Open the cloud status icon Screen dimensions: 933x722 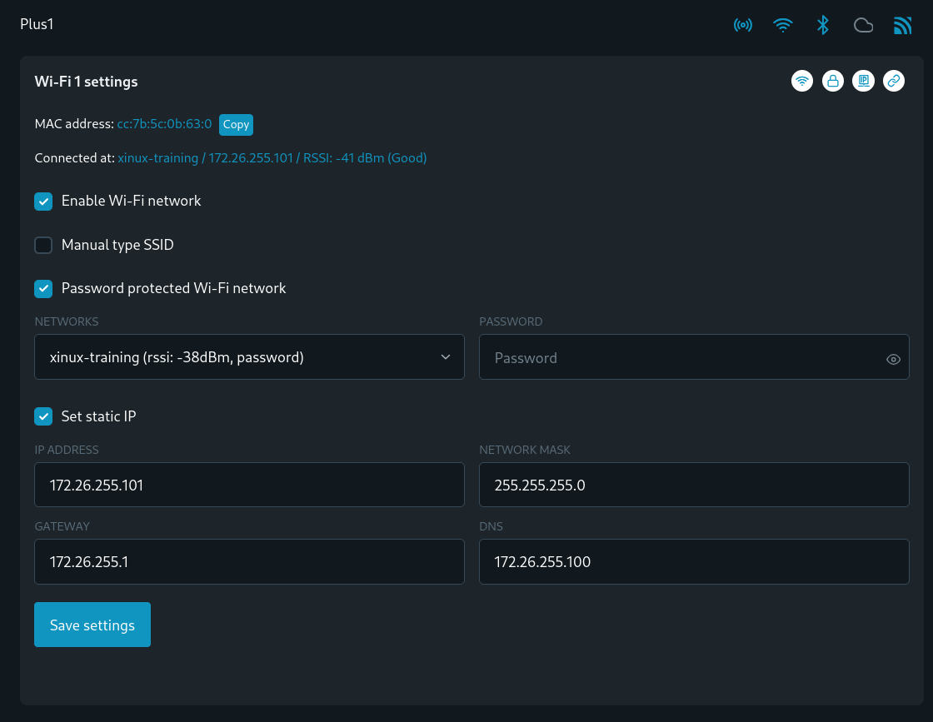coord(863,25)
